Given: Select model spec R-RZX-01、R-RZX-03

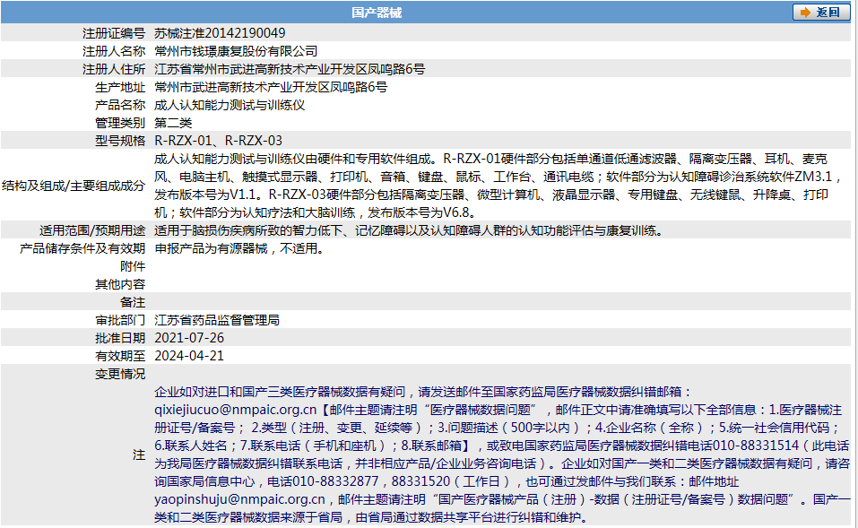Looking at the screenshot, I should click(219, 141).
